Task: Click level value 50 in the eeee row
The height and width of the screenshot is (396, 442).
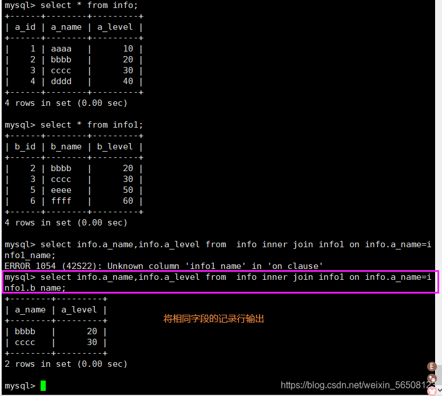Action: (x=128, y=190)
